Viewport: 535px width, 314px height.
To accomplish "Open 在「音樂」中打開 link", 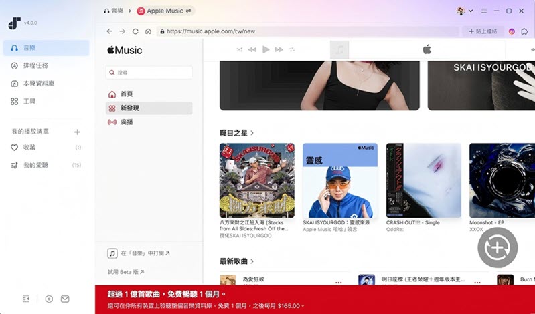I will (139, 253).
